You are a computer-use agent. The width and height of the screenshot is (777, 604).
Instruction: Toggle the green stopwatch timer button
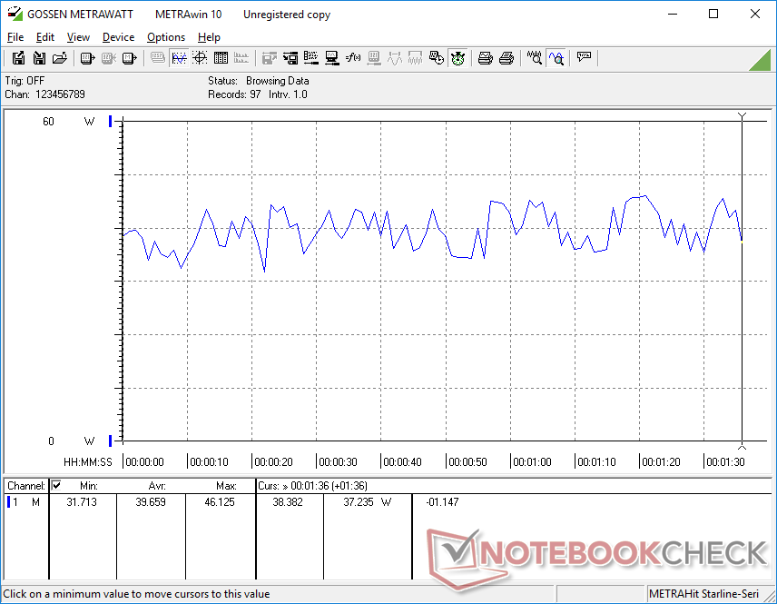click(457, 58)
